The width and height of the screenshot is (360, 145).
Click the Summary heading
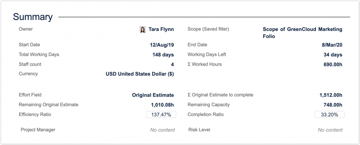coord(33,17)
